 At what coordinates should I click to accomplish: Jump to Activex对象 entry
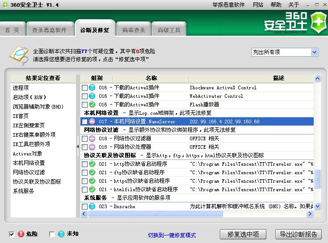(27, 154)
